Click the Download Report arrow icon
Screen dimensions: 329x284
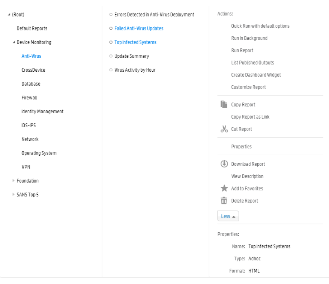coord(224,164)
